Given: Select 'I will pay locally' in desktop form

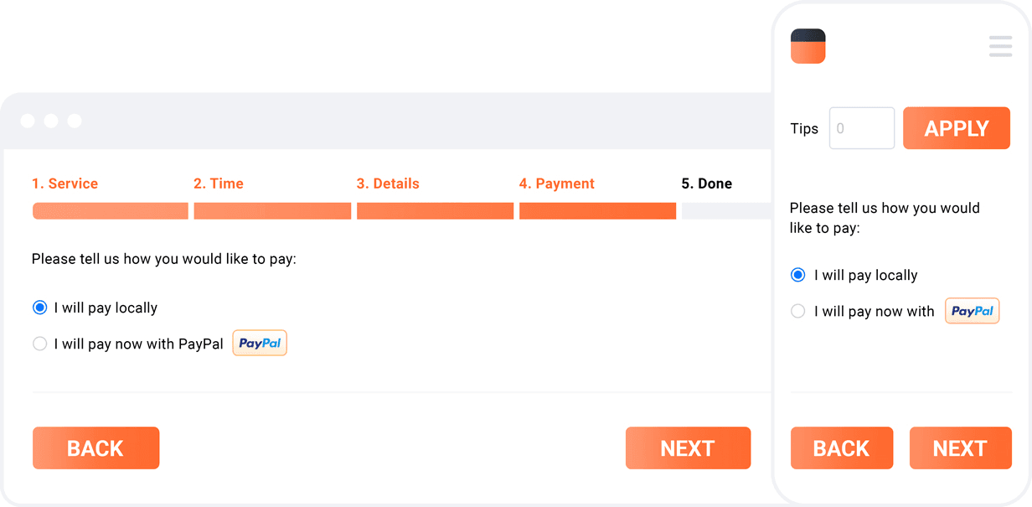Looking at the screenshot, I should (39, 308).
